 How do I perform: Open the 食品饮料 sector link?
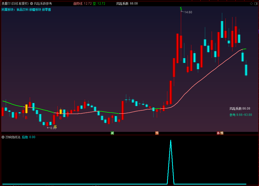tap(22, 10)
